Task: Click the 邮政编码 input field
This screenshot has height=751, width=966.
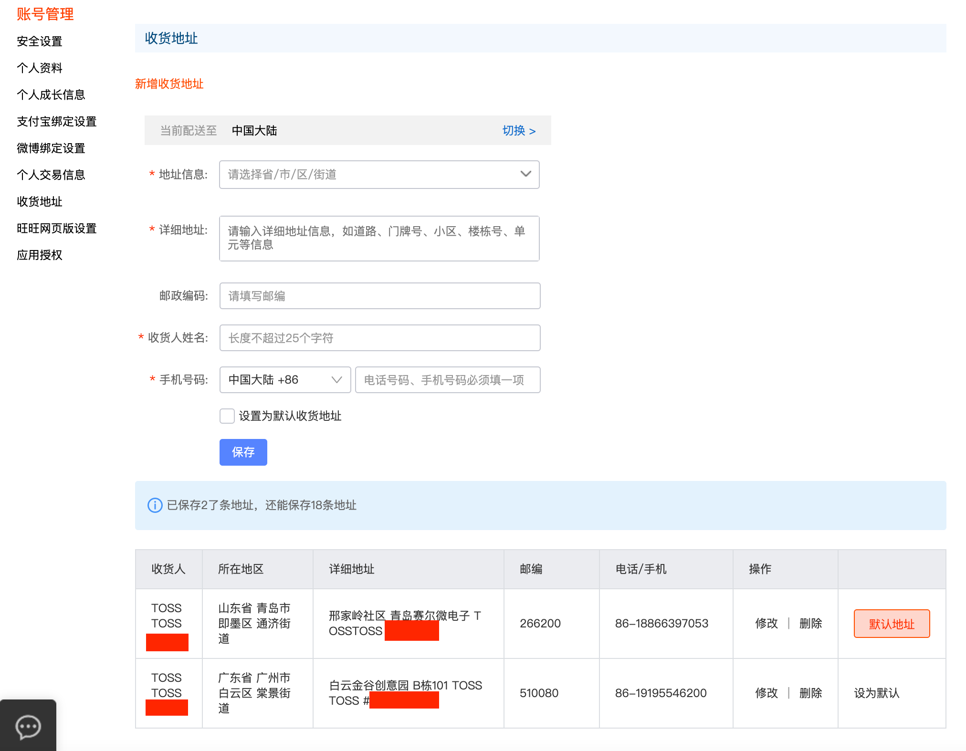Action: 379,296
